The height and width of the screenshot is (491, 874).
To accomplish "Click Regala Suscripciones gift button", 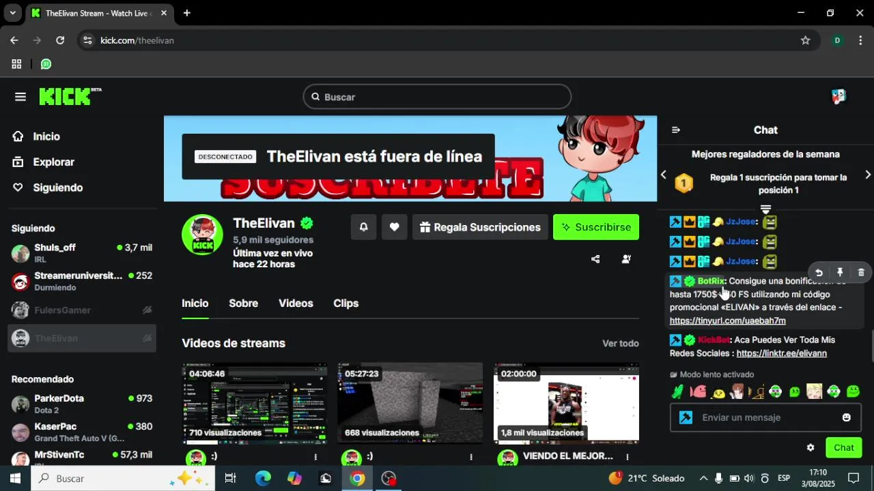I will 480,227.
